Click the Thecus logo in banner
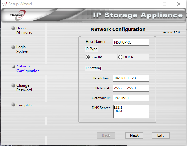 click(x=18, y=15)
